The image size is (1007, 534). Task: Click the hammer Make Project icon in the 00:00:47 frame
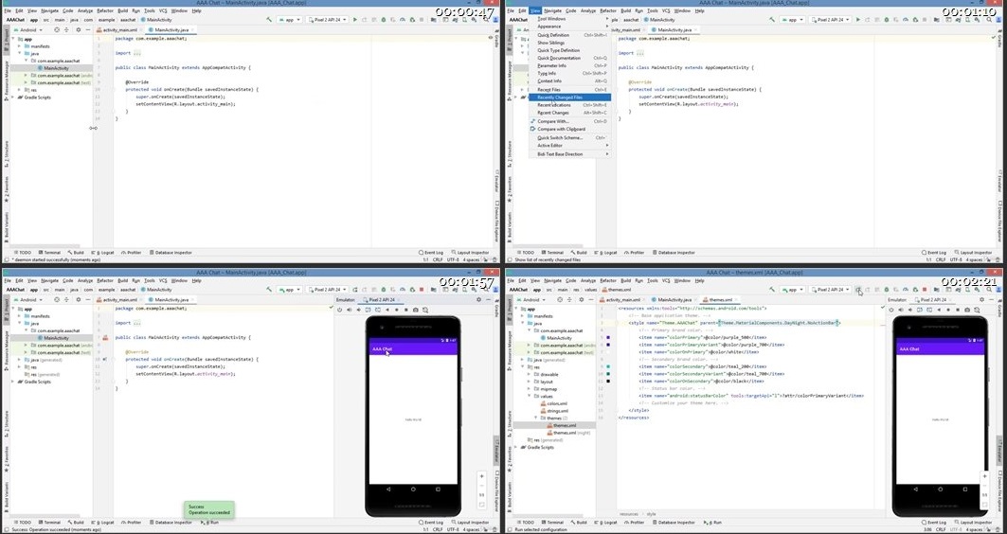269,20
